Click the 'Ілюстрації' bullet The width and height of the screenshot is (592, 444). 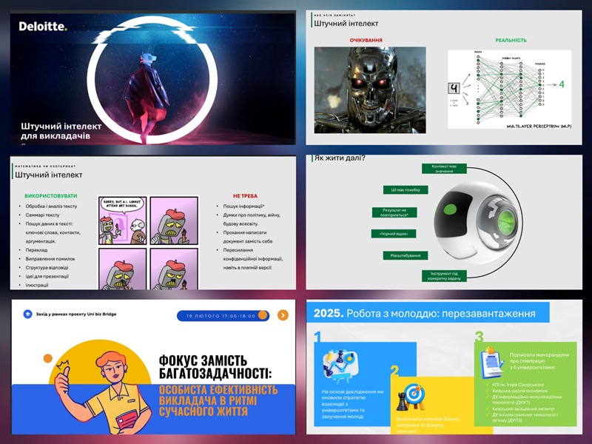point(36,285)
